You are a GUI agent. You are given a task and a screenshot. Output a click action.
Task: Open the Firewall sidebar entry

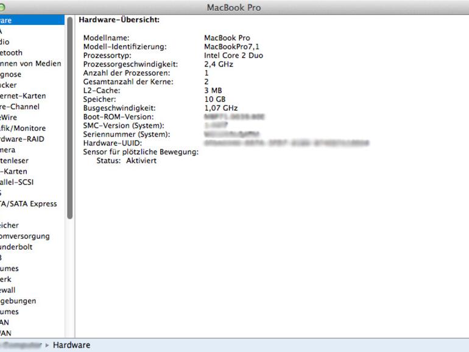coord(7,290)
